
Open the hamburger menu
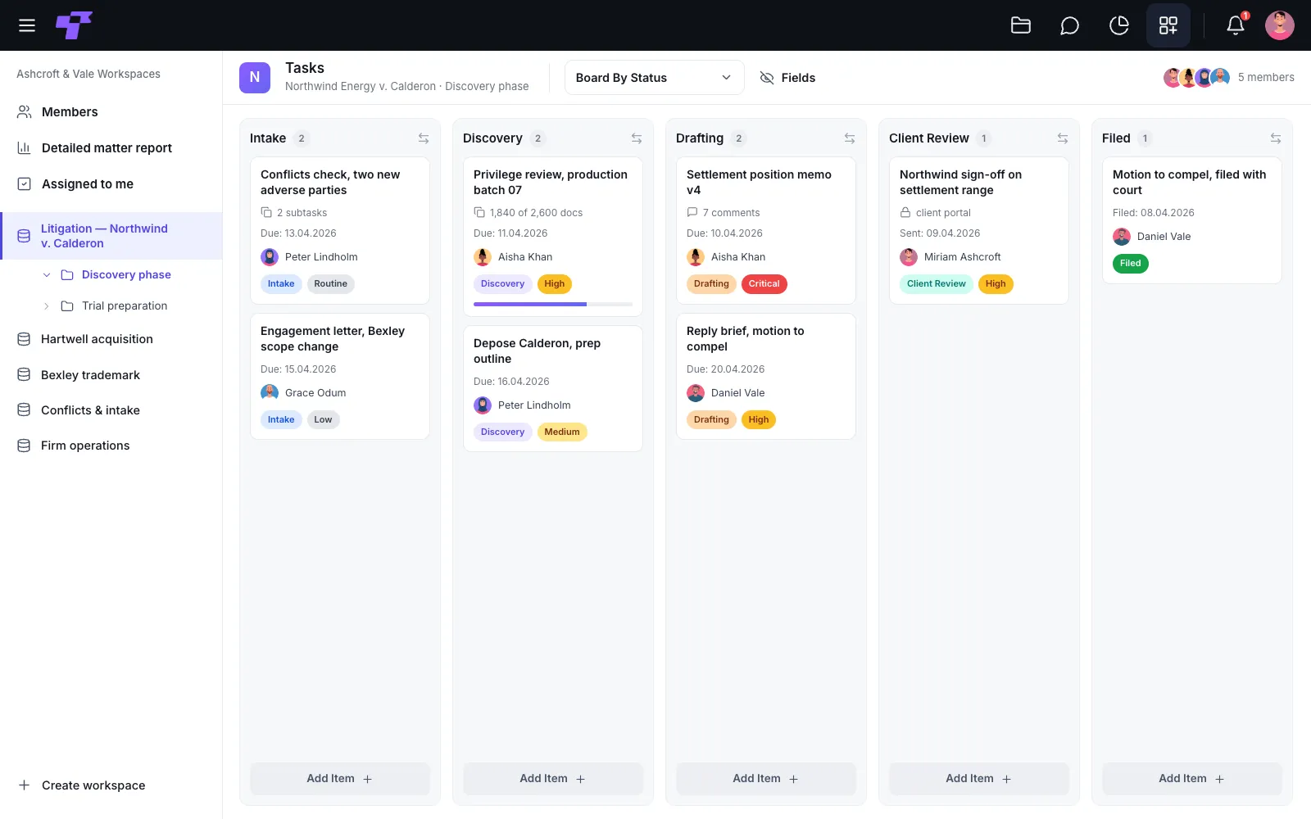(x=27, y=25)
